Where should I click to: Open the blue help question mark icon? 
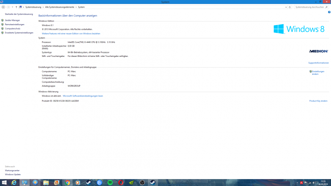[329, 12]
